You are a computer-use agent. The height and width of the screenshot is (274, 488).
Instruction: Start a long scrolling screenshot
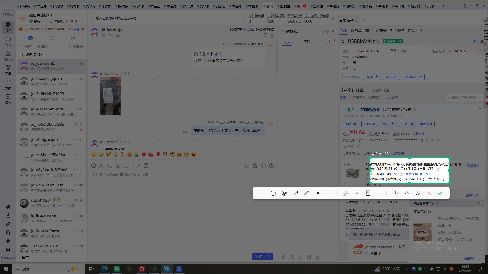click(368, 193)
